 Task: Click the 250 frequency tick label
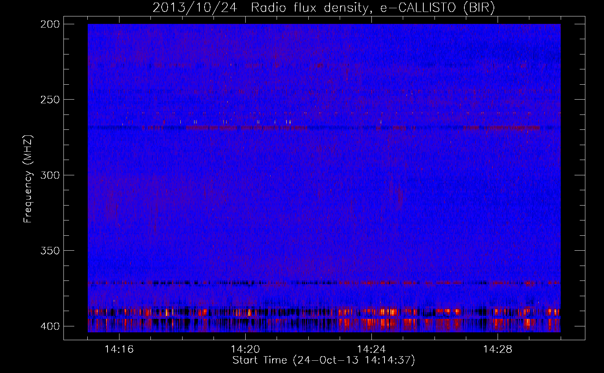[50, 100]
